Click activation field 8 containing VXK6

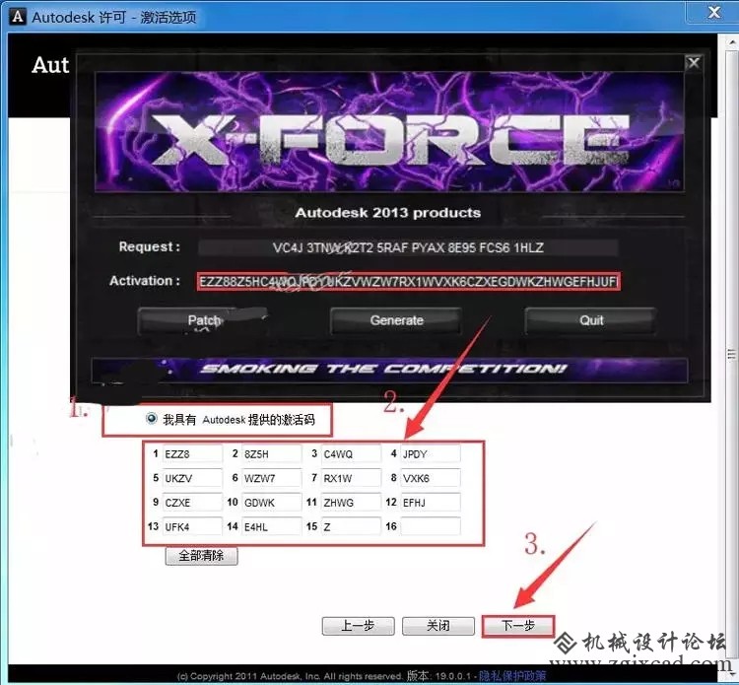pyautogui.click(x=431, y=478)
